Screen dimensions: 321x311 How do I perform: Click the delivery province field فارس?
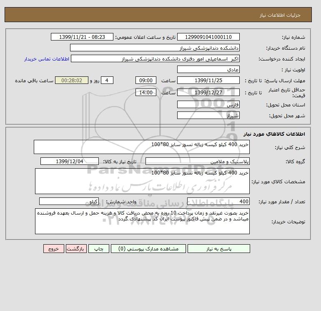(x=208, y=104)
